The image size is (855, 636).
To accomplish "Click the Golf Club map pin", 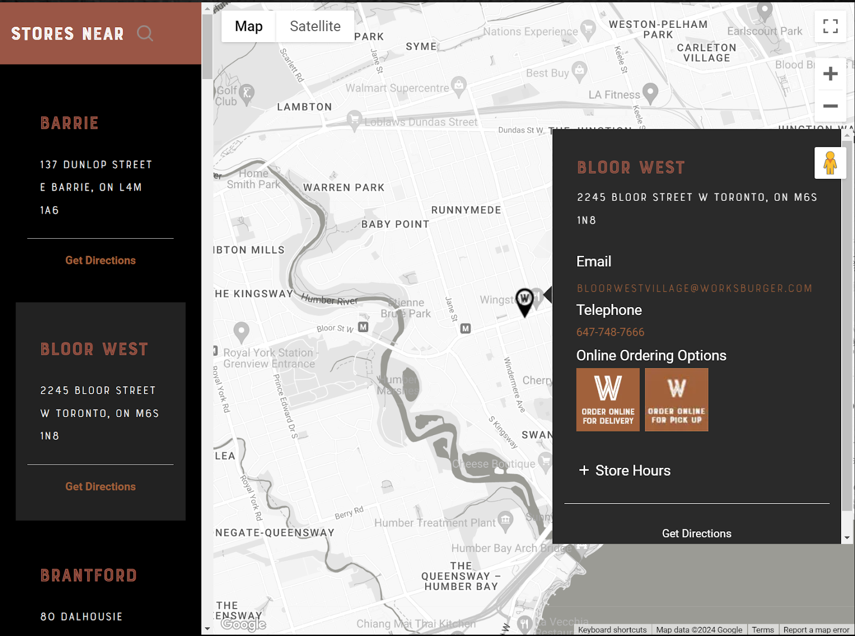I will pyautogui.click(x=246, y=94).
